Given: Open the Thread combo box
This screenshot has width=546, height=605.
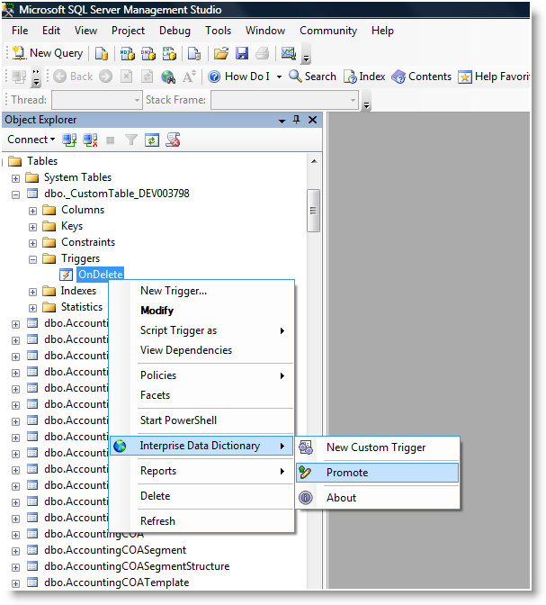Looking at the screenshot, I should 97,100.
